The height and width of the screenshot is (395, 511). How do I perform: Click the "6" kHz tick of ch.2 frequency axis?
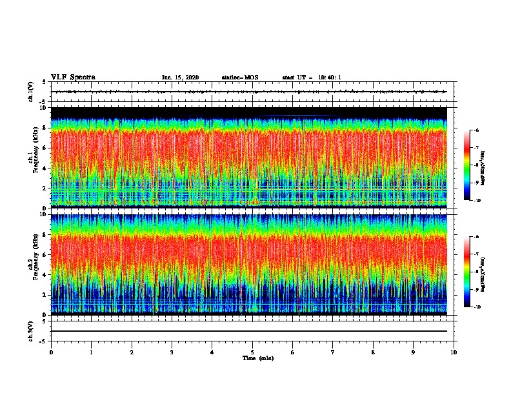tap(45, 255)
